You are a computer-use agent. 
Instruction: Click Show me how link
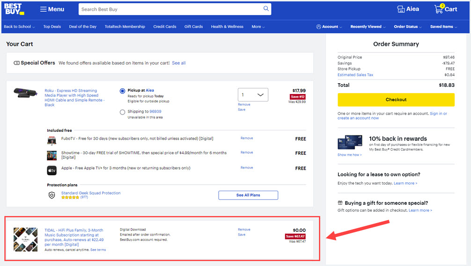pyautogui.click(x=349, y=155)
